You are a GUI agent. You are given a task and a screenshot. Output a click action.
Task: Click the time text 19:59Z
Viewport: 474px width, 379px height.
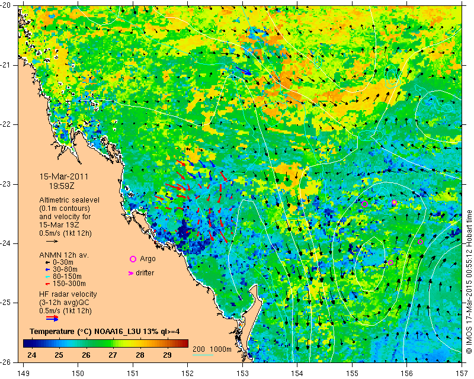(62, 186)
